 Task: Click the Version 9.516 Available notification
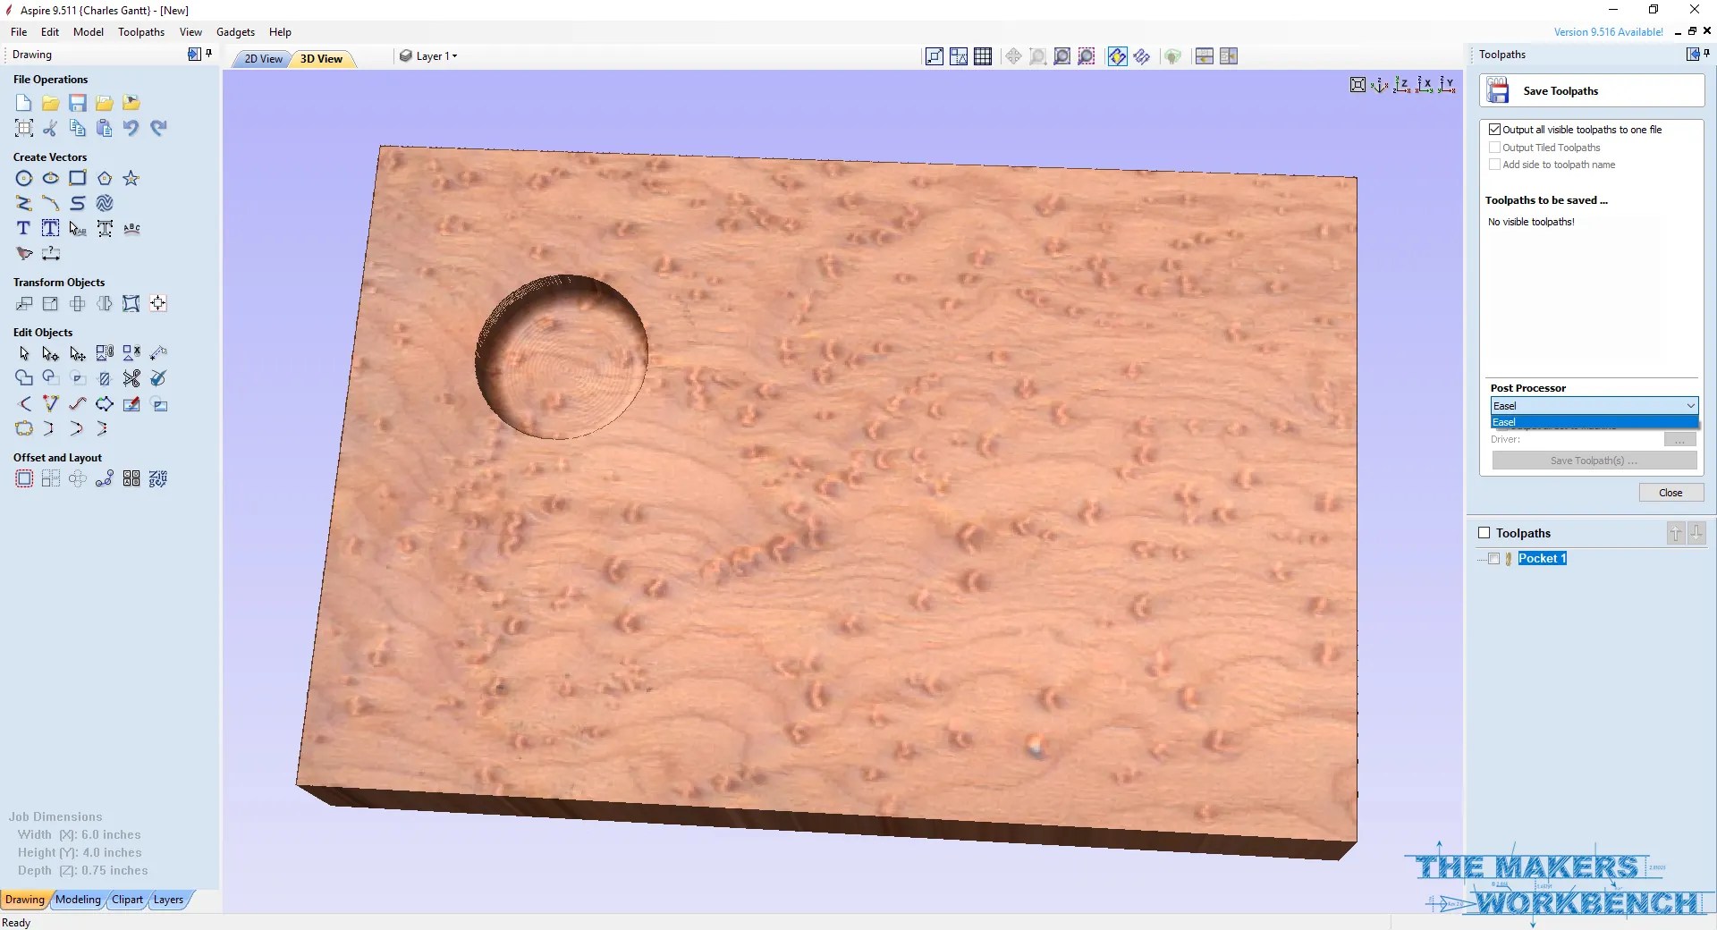(1608, 31)
